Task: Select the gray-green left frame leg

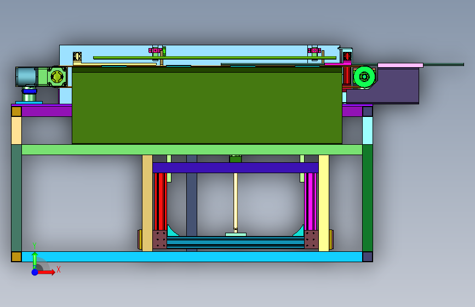Action: [16, 198]
